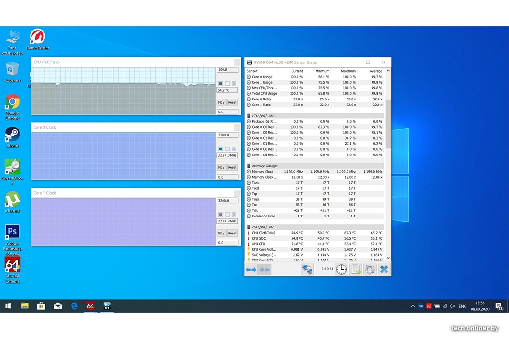The width and height of the screenshot is (509, 339).
Task: Open Game Center desktop shortcut
Action: coord(37,39)
